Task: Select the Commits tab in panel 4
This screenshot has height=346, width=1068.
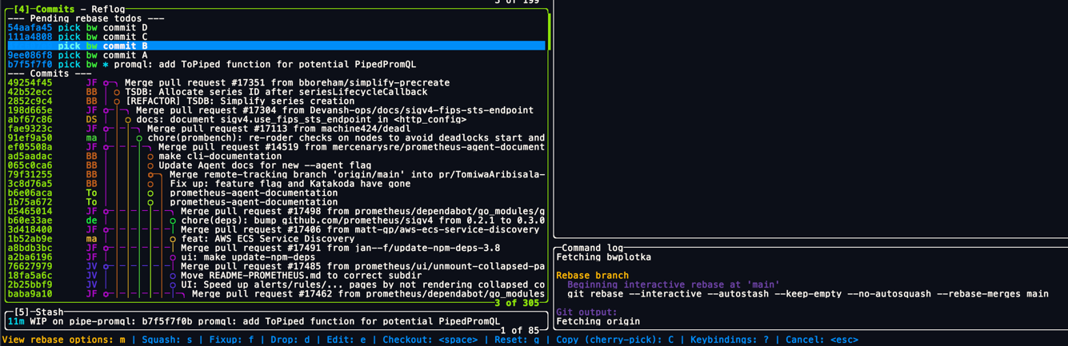Action: pos(55,9)
